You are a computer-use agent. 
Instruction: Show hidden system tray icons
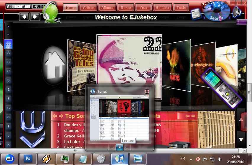click(x=190, y=159)
